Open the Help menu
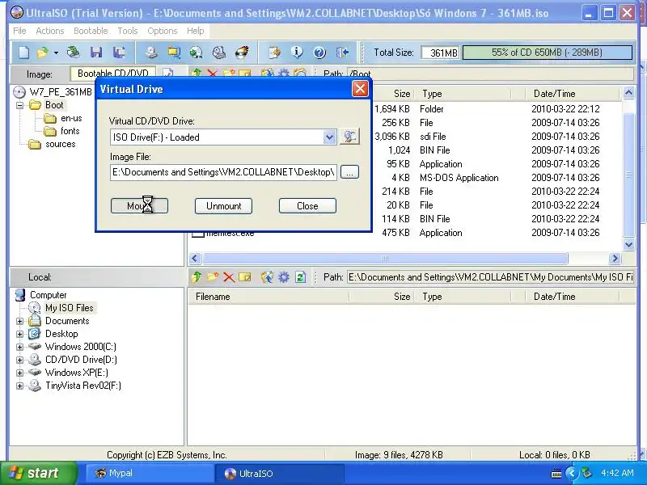The width and height of the screenshot is (647, 485). pyautogui.click(x=195, y=31)
